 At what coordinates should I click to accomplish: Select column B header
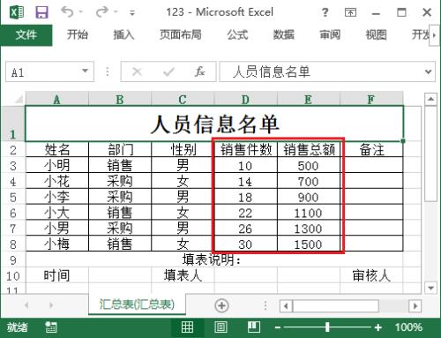pyautogui.click(x=120, y=100)
